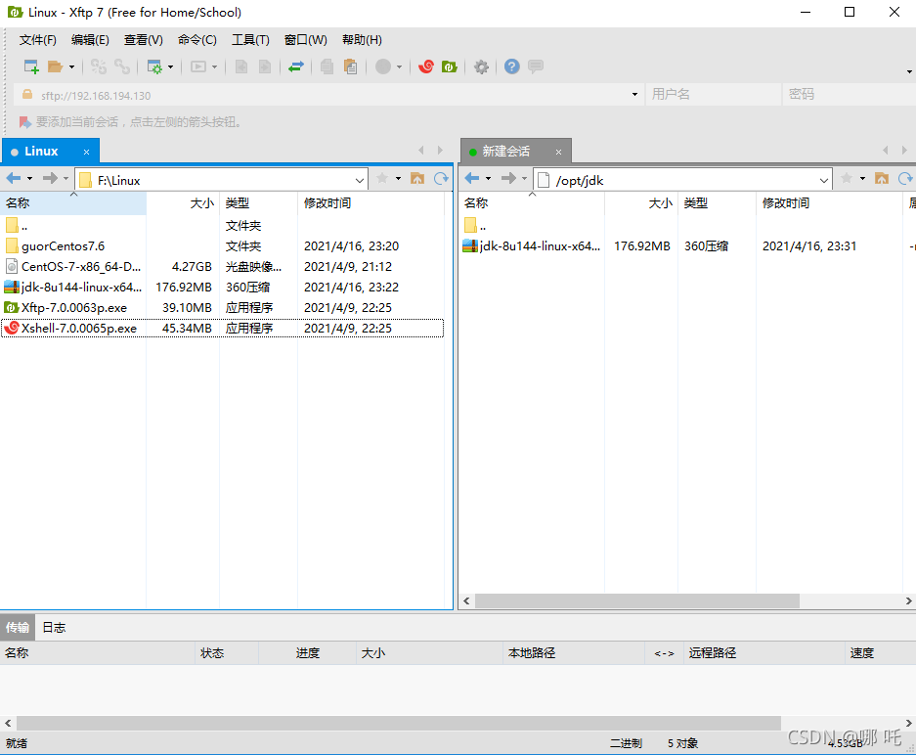
Task: Go to local home folder icon
Action: 417,178
